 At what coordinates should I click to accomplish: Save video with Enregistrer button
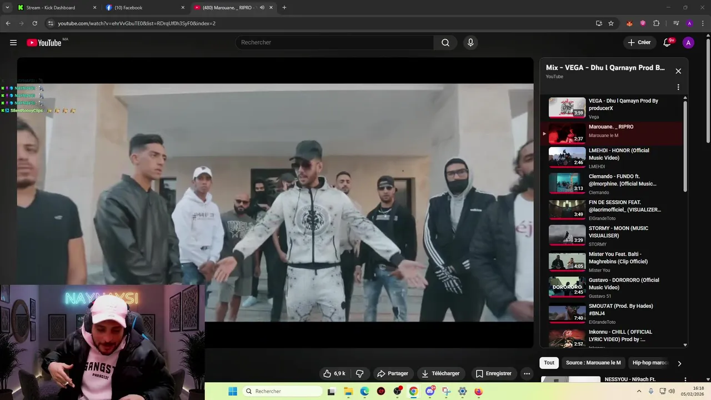point(494,373)
